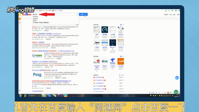Image resolution: width=199 pixels, height=112 pixels.
Task: Expand the related terms section
Action: [122, 25]
